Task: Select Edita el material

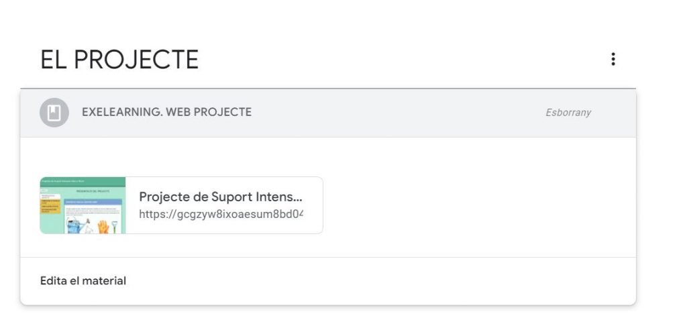Action: point(83,281)
